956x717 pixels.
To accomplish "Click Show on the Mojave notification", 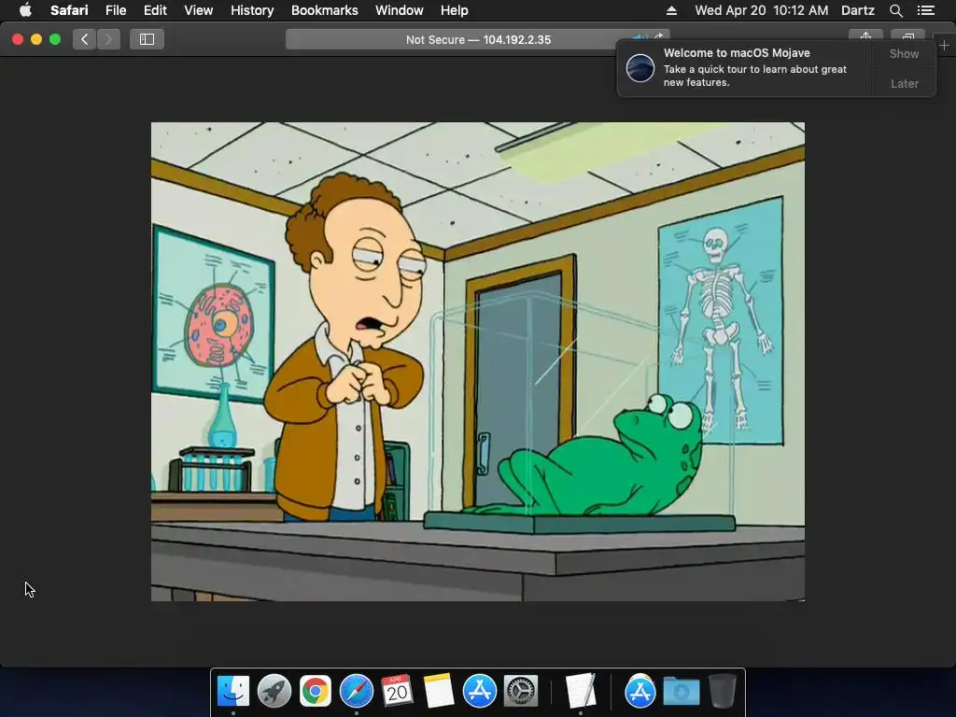I will point(904,53).
